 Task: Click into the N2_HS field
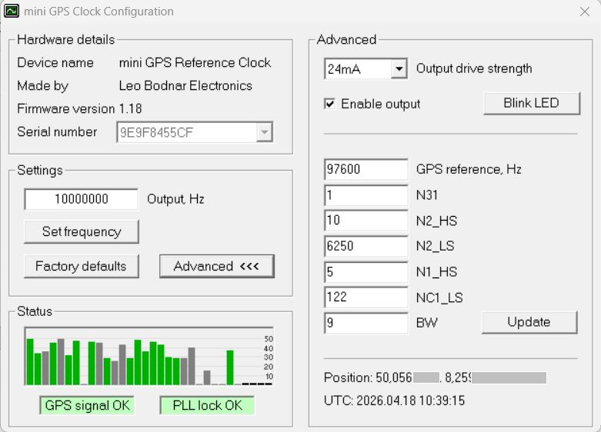(366, 221)
